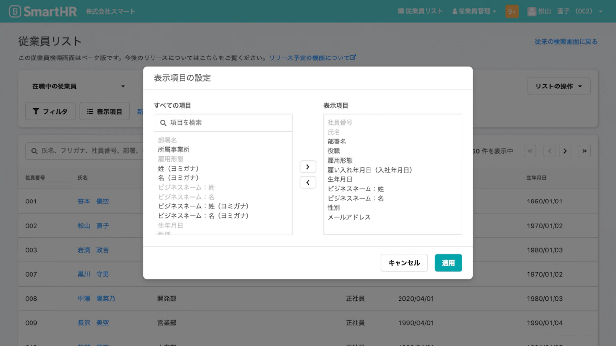Viewport: 616px width, 346px height.
Task: Dismiss the dialog with the キャンセル button
Action: coord(404,262)
